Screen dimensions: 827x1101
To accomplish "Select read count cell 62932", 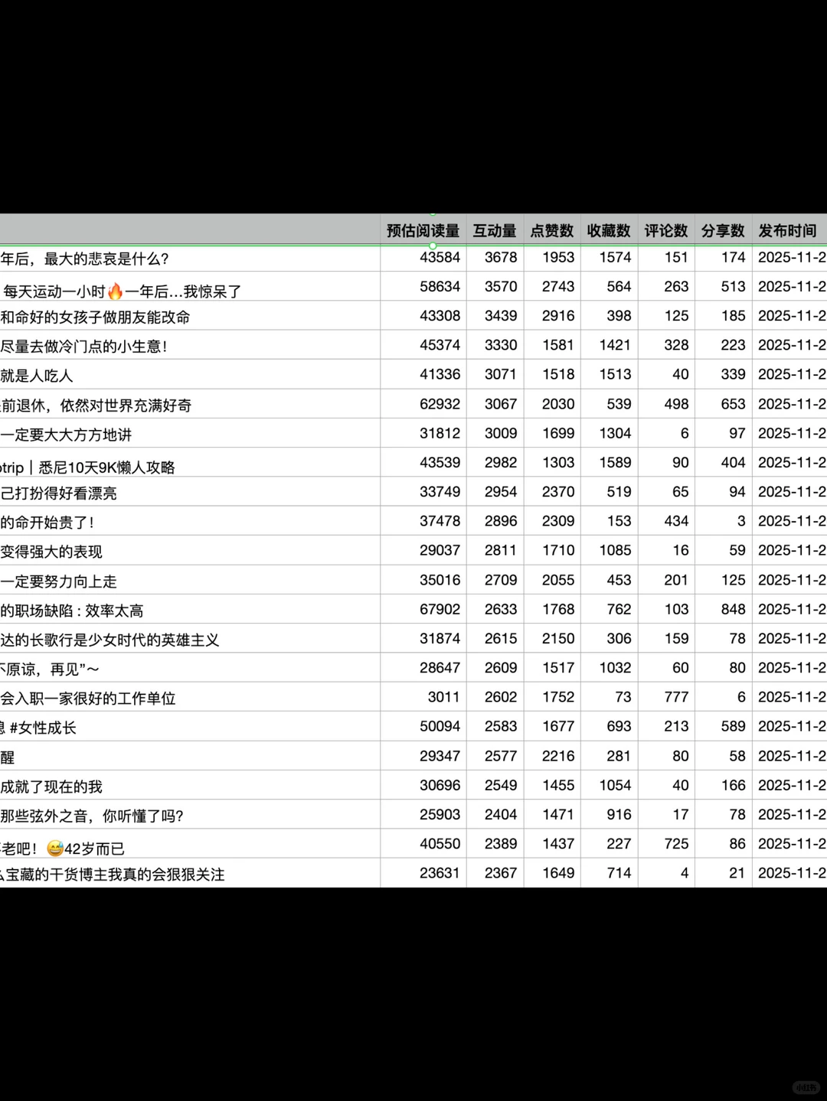I will pos(423,403).
